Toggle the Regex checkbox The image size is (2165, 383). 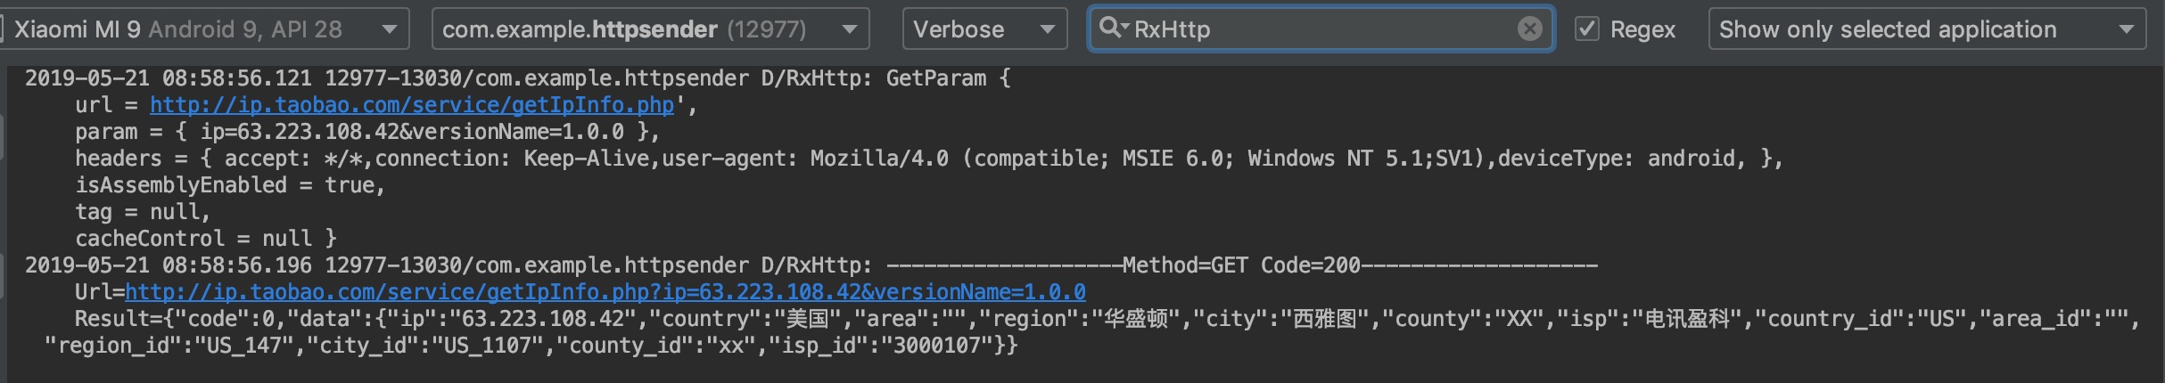tap(1586, 29)
